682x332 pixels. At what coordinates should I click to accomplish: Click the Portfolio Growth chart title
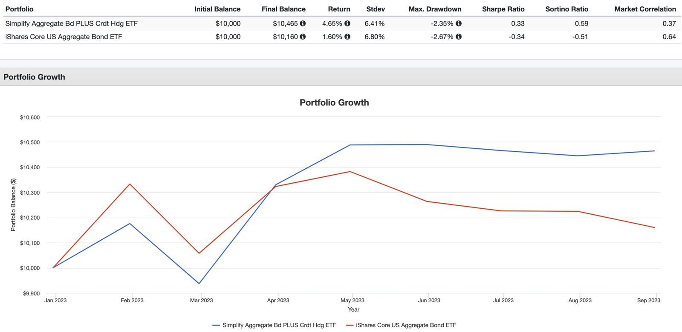(334, 102)
